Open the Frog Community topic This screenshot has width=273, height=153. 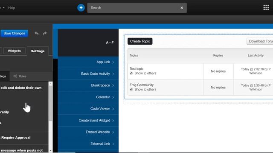142,85
